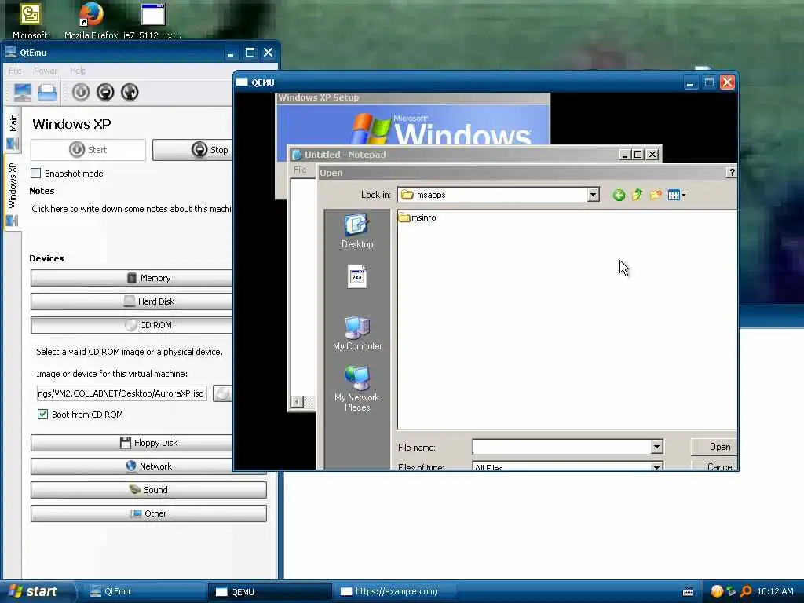804x603 pixels.
Task: Click the restart toolbar icon in QtEmu
Action: coord(130,93)
